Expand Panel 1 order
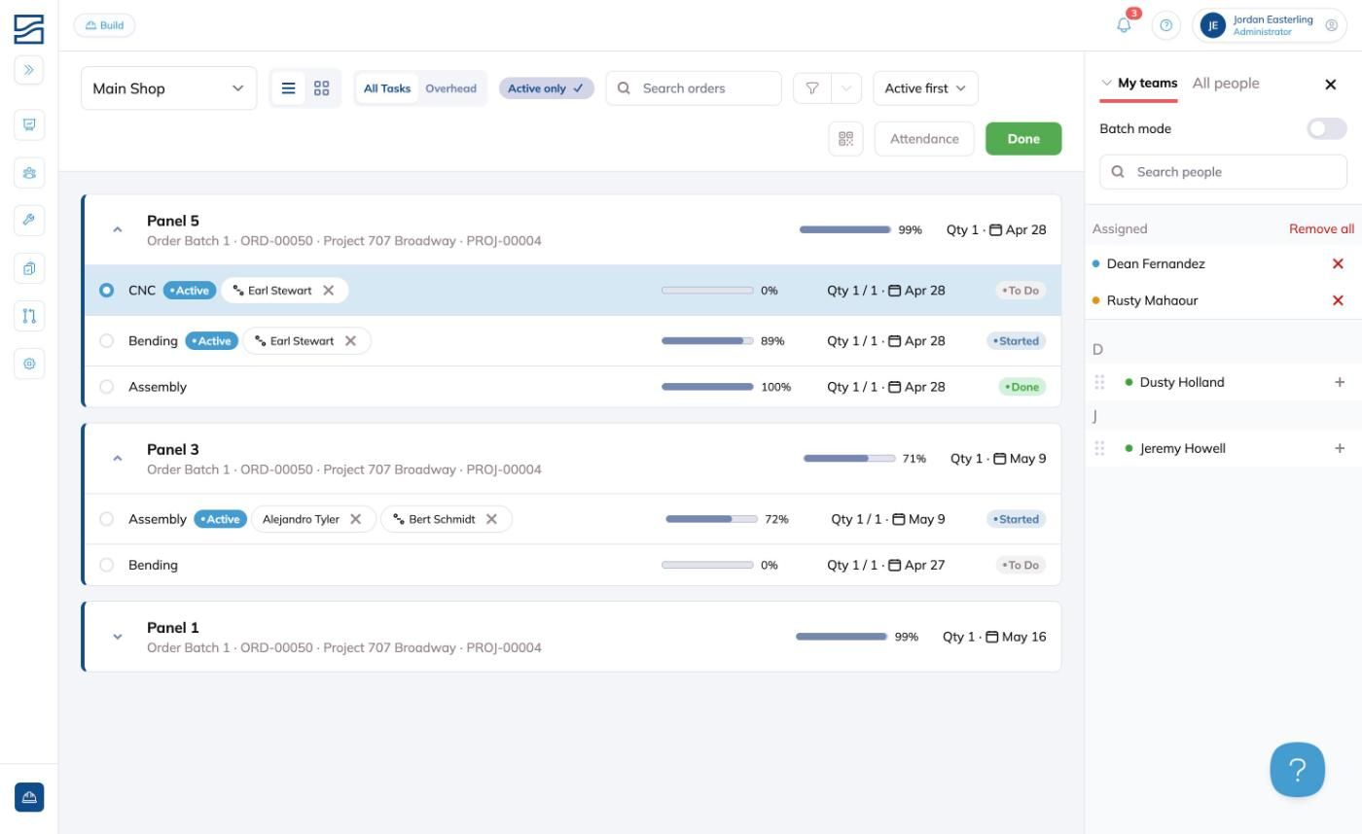The width and height of the screenshot is (1362, 834). pos(118,637)
